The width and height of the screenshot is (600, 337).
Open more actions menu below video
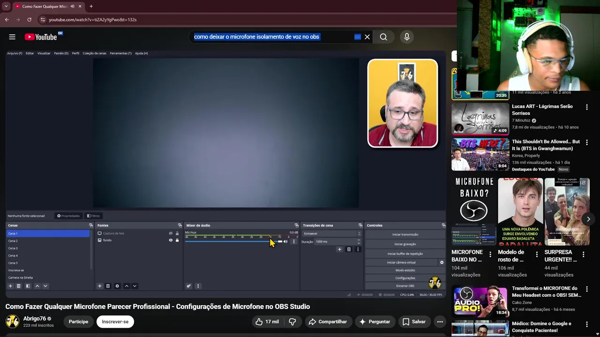(440, 322)
